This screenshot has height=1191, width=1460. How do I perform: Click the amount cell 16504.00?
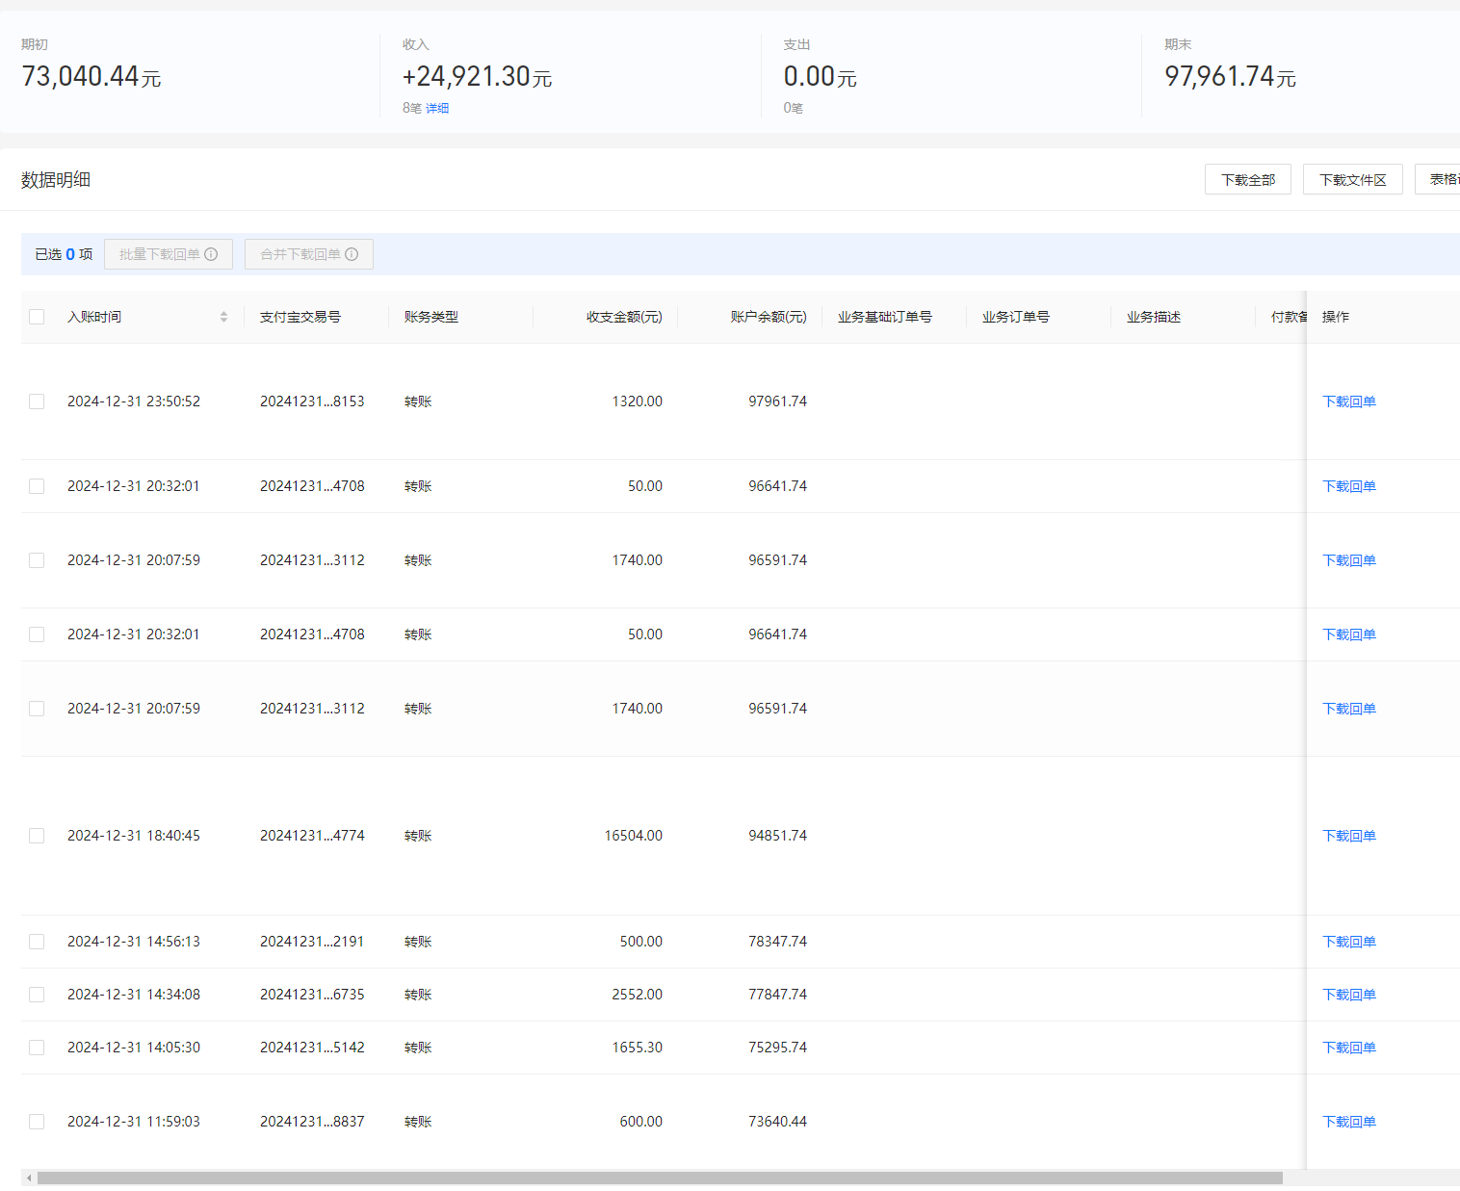(x=634, y=836)
